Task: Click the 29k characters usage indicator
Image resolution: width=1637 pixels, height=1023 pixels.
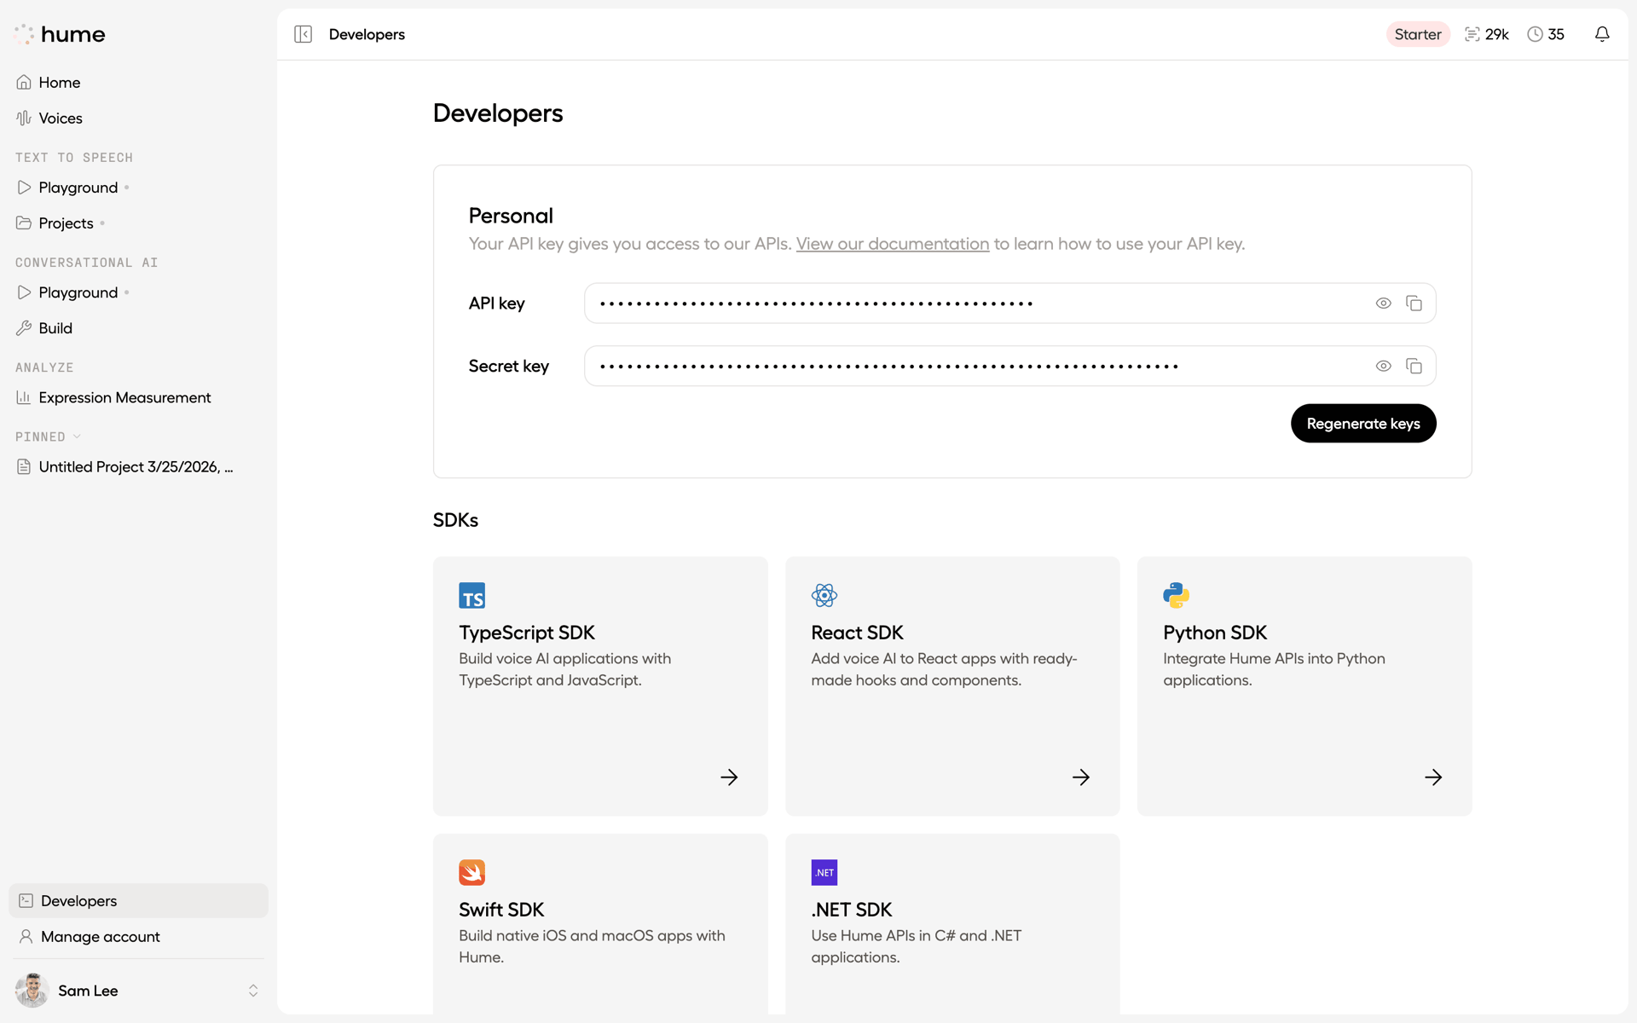Action: click(x=1487, y=34)
